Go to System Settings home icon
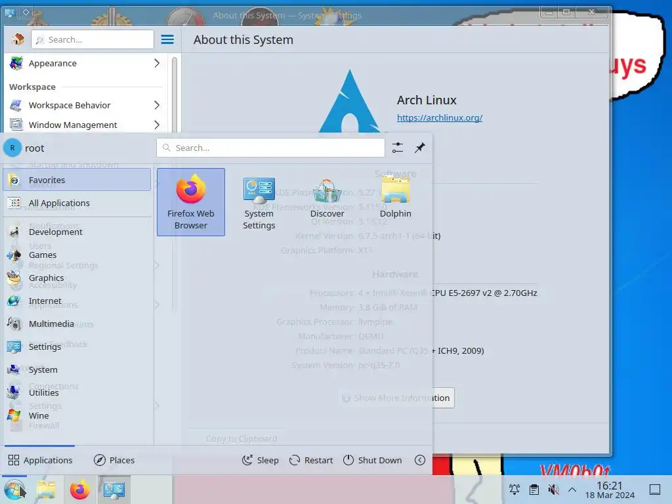This screenshot has height=504, width=672. [x=18, y=39]
